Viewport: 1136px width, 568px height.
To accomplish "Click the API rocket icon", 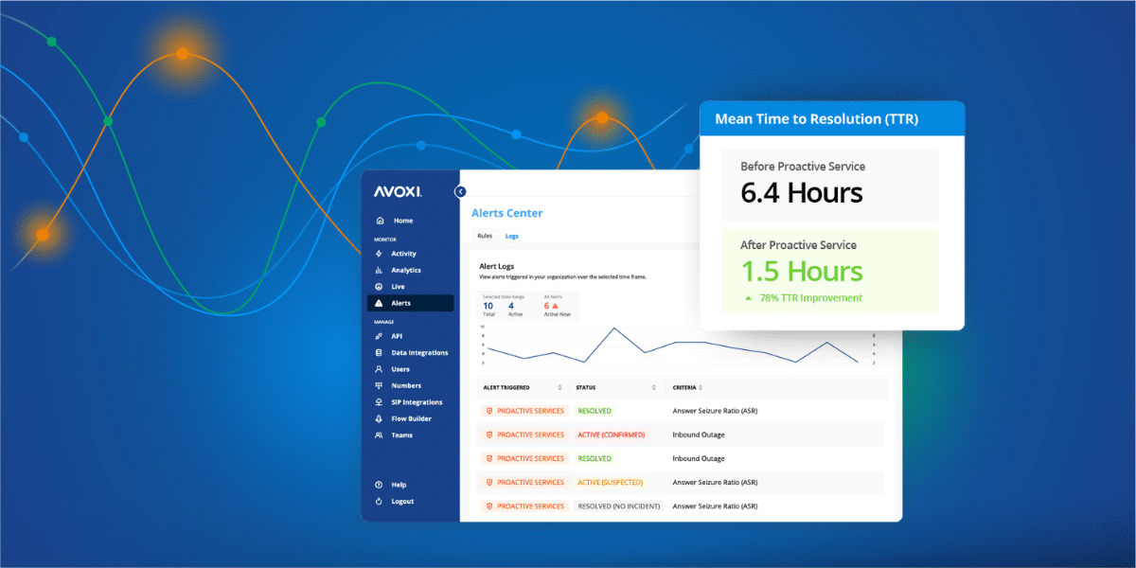I will coord(379,336).
